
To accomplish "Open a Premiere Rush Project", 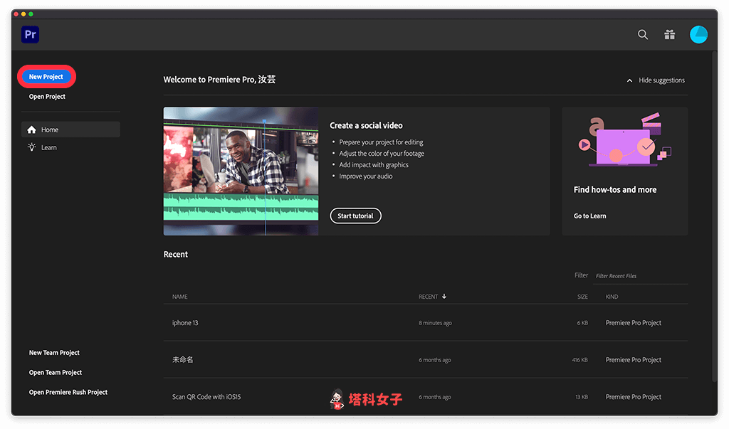I will point(68,392).
